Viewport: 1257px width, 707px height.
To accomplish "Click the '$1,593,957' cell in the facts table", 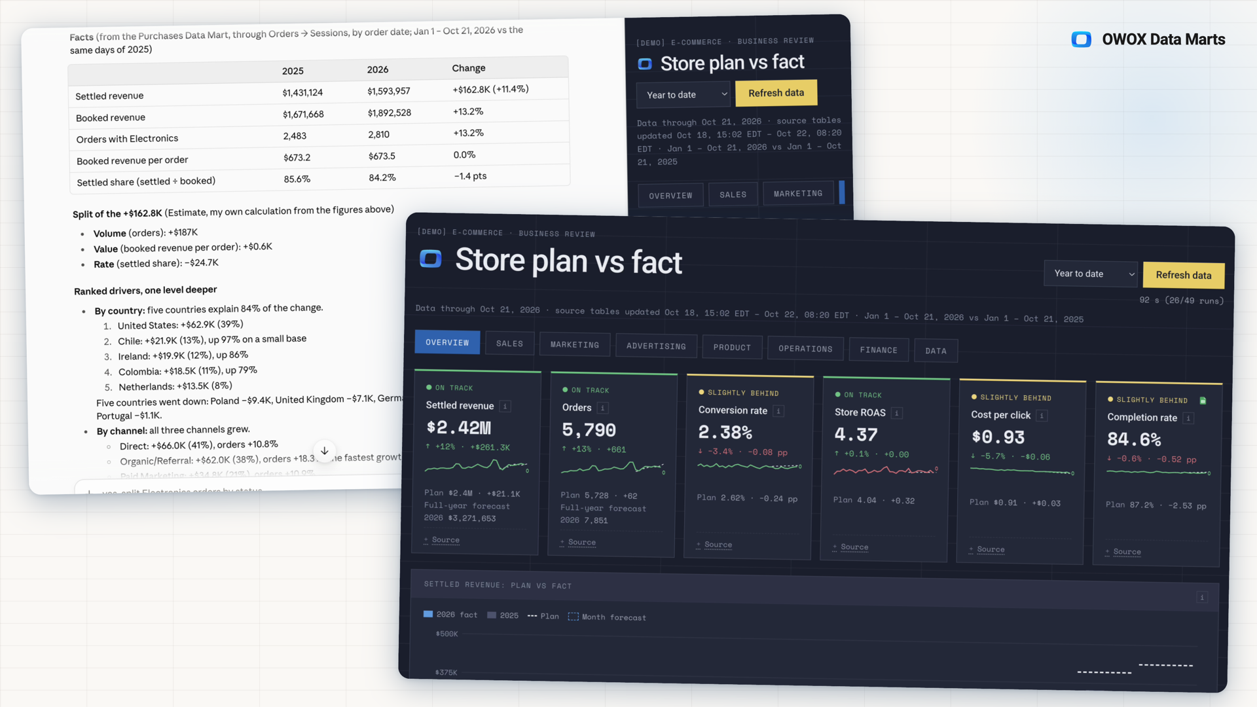I will pos(388,91).
